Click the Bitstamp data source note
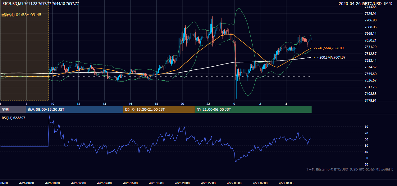 point(350,169)
